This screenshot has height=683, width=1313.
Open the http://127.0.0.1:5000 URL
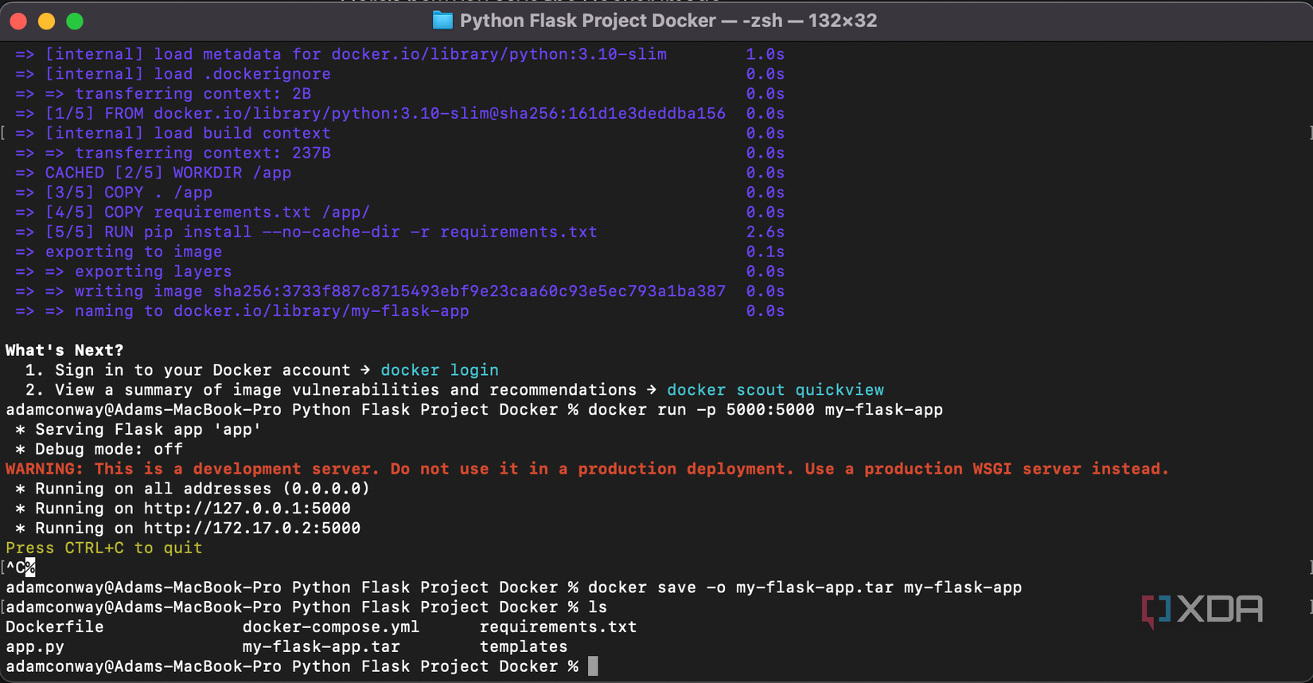pyautogui.click(x=247, y=508)
